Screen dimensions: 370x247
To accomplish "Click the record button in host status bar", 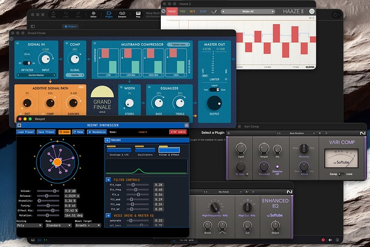I will tap(323, 240).
